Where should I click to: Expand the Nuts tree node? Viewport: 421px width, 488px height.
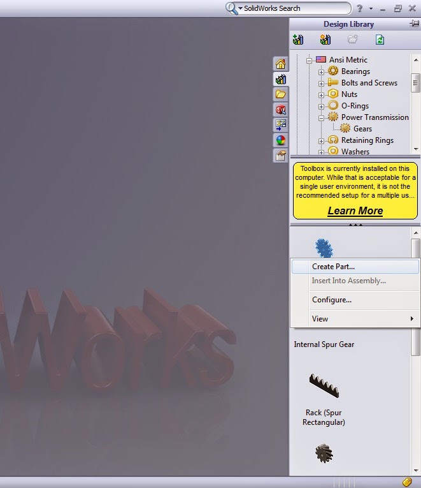coord(321,95)
